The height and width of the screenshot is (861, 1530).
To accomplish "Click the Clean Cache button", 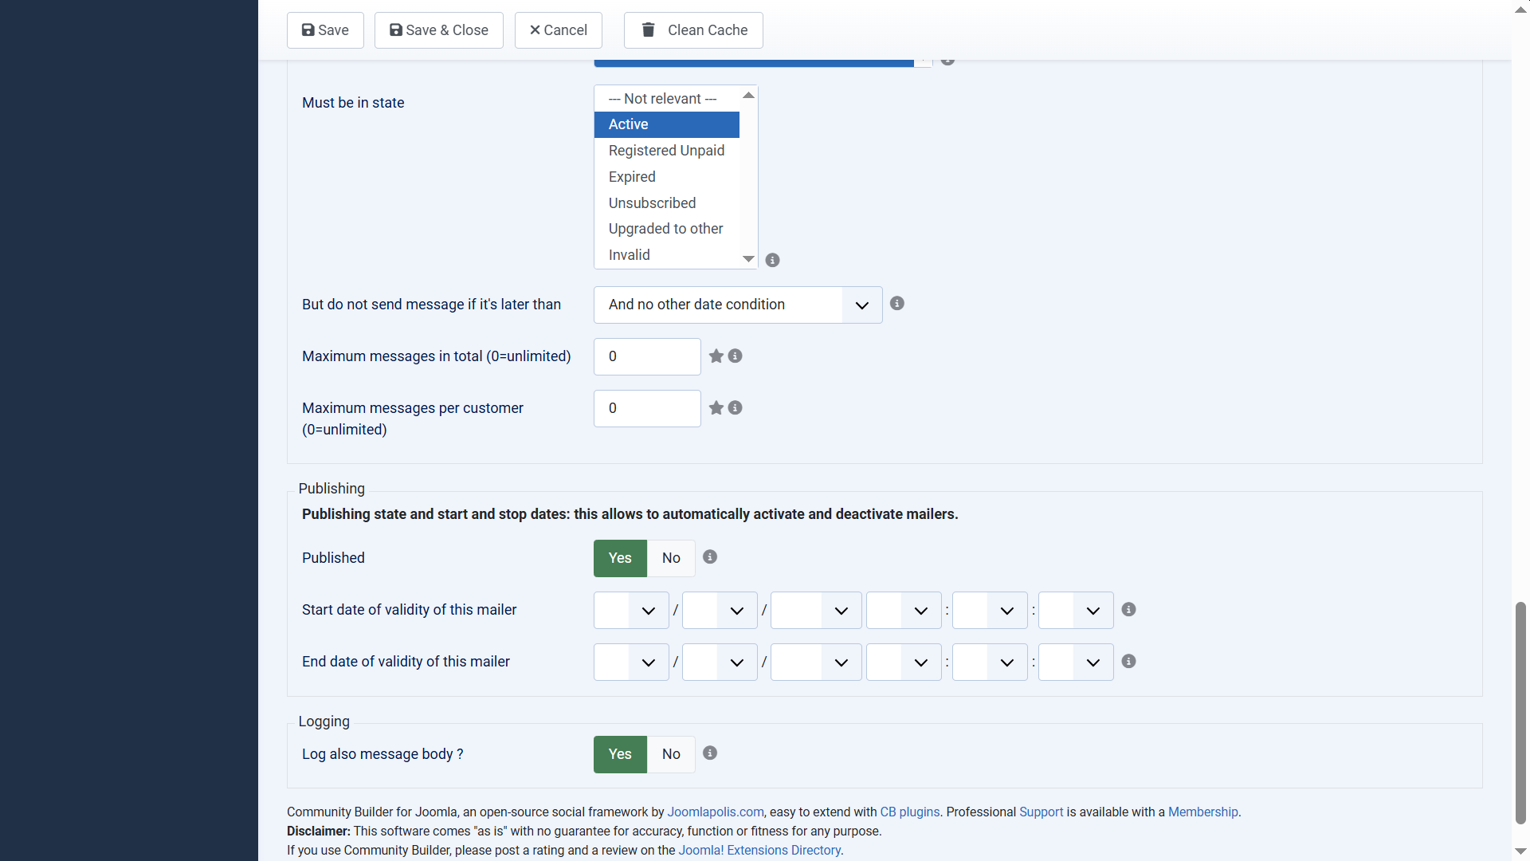I will click(692, 30).
